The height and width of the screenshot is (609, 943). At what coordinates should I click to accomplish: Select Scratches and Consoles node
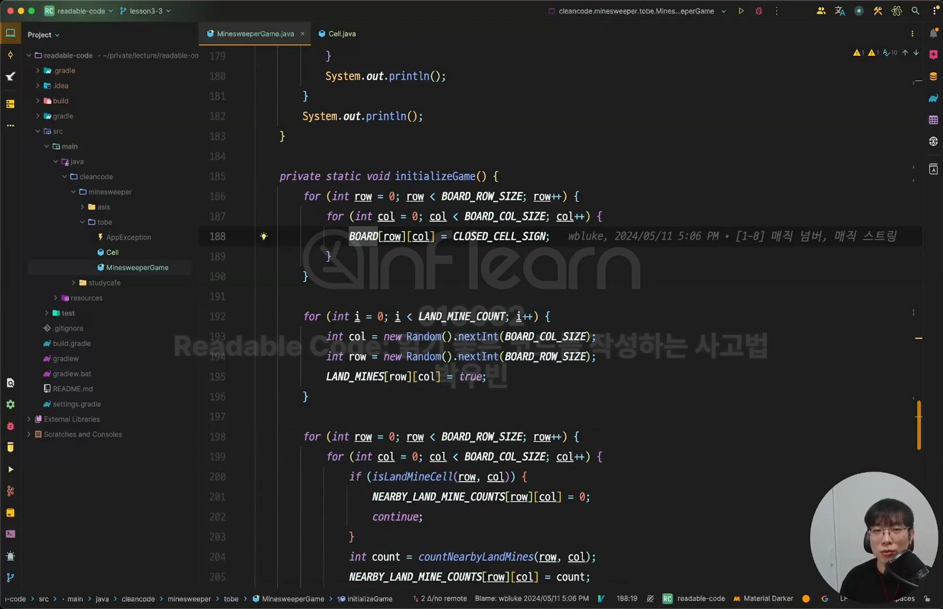[78, 434]
